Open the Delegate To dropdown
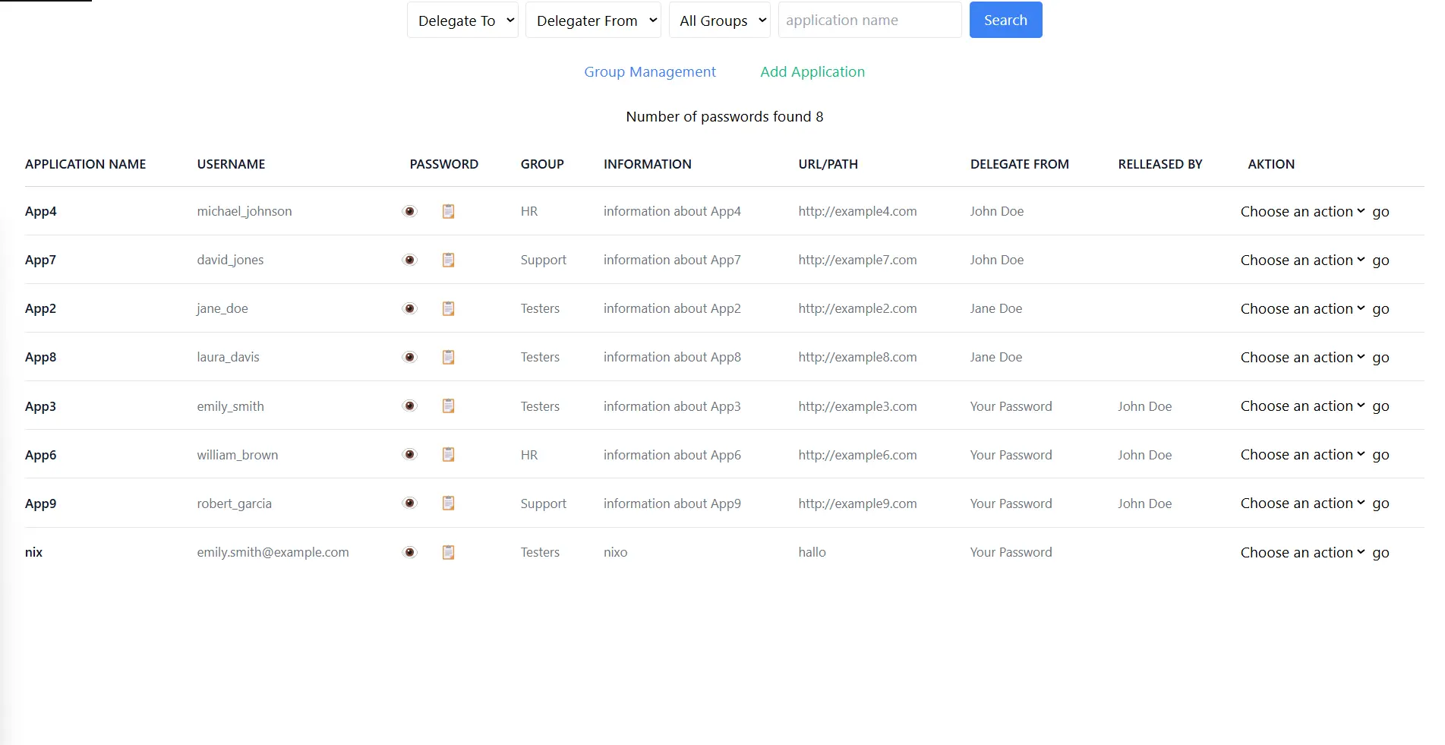The image size is (1445, 745). click(462, 21)
